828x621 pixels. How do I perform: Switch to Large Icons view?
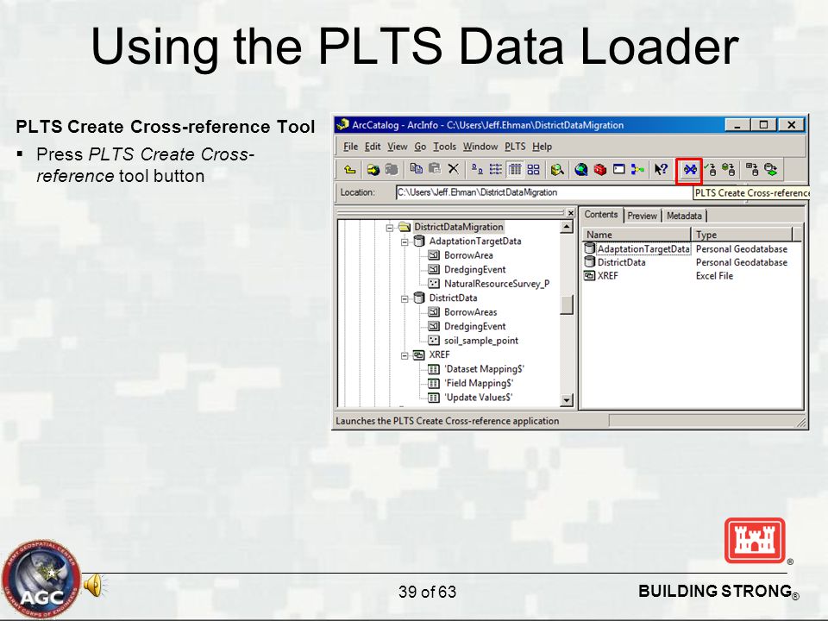pyautogui.click(x=477, y=170)
